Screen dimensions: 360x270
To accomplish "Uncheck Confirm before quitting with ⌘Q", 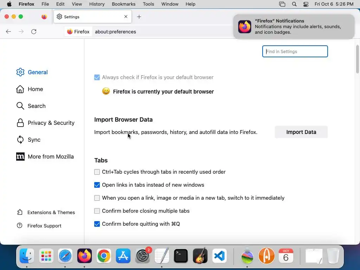I will pos(97,224).
